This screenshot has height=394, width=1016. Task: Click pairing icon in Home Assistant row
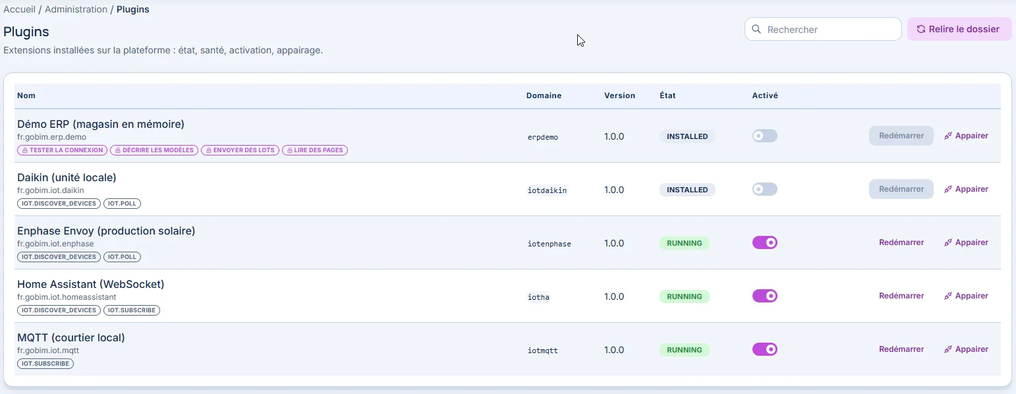coord(948,296)
